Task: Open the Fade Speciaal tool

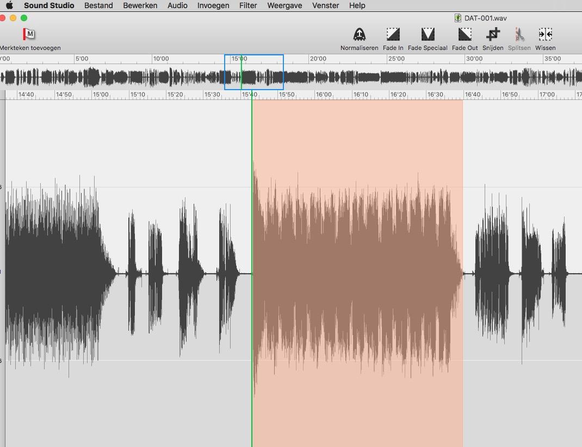Action: pos(428,35)
